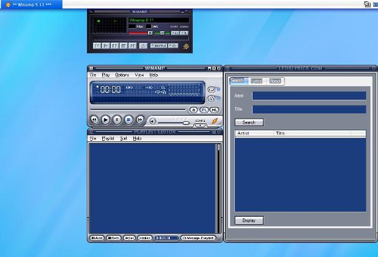Open the Sort menu in the Playlist Editor
378x257 pixels.
click(124, 138)
